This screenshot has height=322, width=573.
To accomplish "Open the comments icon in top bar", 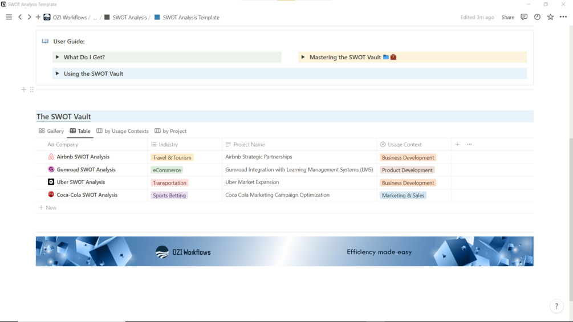I will point(524,17).
